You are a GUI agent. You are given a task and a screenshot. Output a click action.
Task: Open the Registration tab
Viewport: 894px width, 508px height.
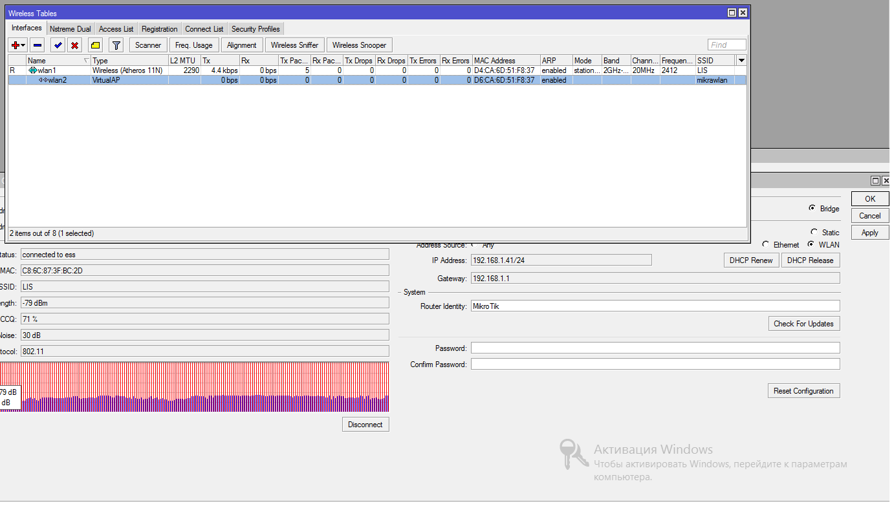click(159, 29)
